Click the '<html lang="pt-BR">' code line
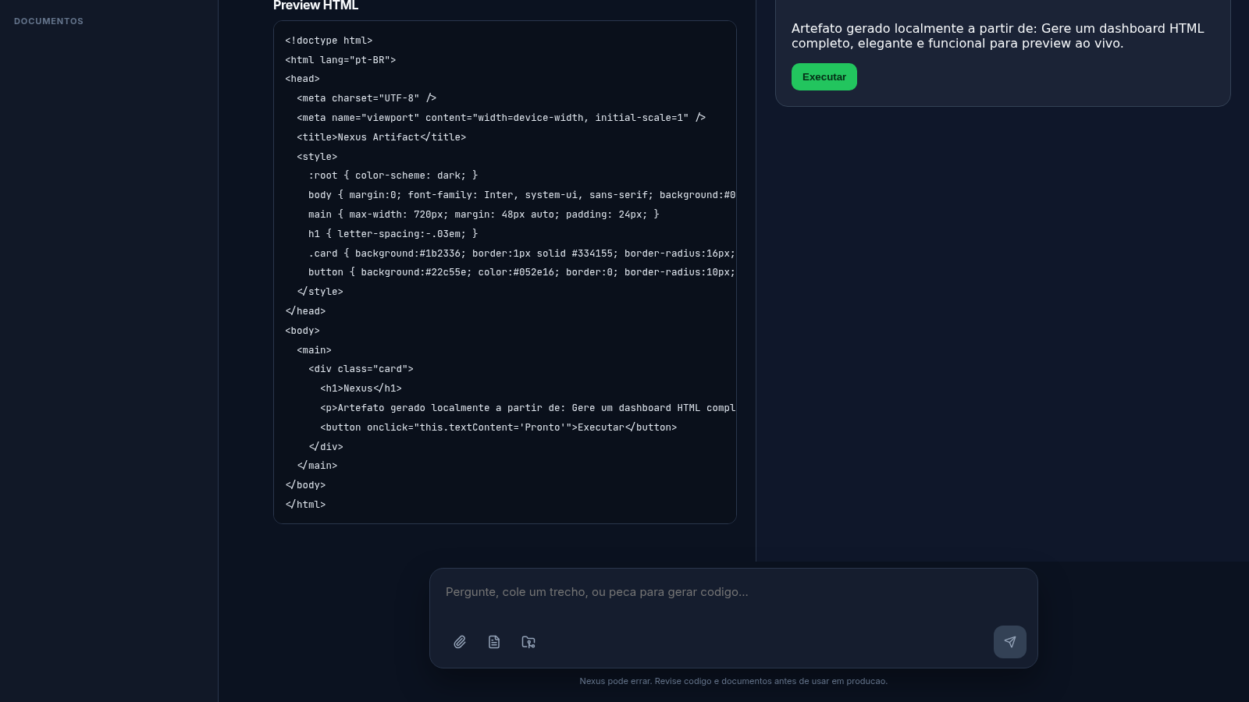Image resolution: width=1249 pixels, height=702 pixels. pyautogui.click(x=340, y=60)
